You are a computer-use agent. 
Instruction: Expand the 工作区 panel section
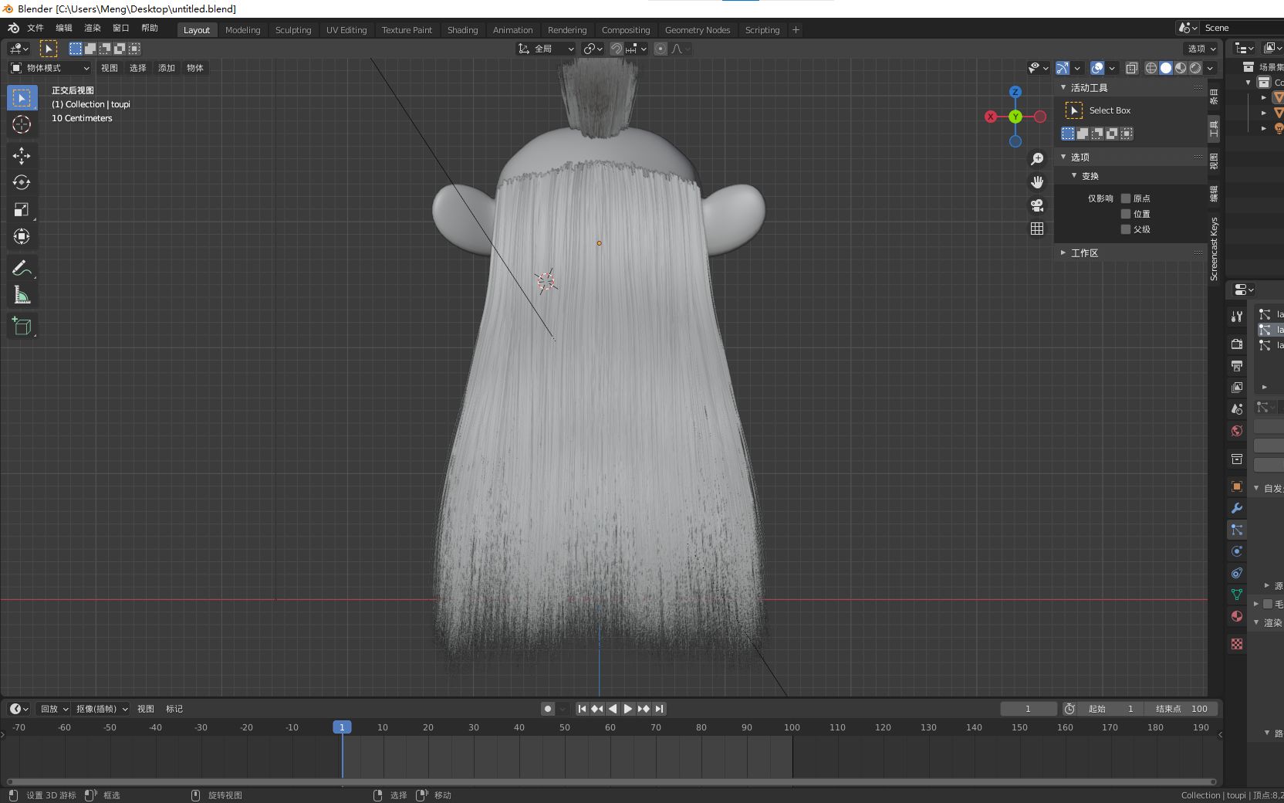[1083, 252]
